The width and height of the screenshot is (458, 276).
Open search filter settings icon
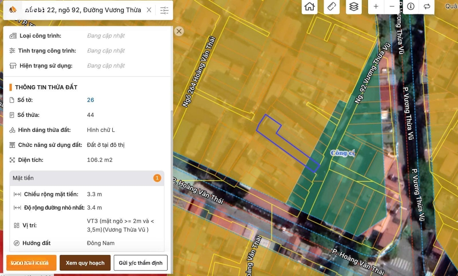pyautogui.click(x=164, y=10)
